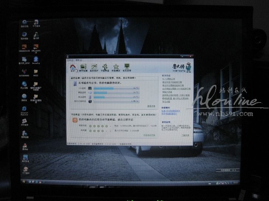Open 宽带连接 desktop shortcut
Viewport: 269px width, 201px height.
coord(25,134)
